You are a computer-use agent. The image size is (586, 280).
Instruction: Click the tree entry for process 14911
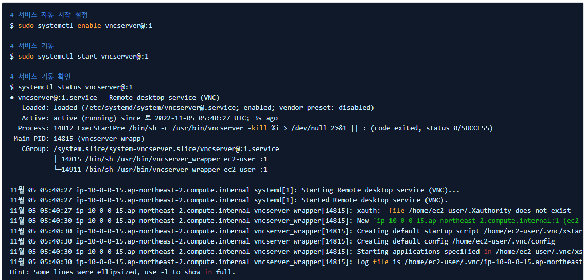tap(161, 169)
